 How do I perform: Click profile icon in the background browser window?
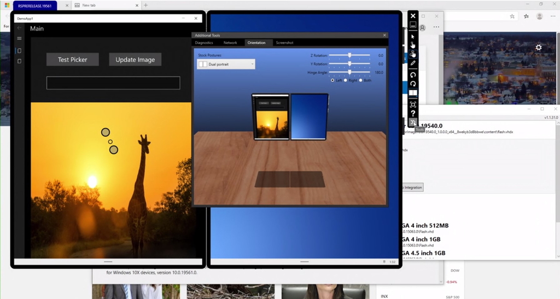[x=423, y=27]
